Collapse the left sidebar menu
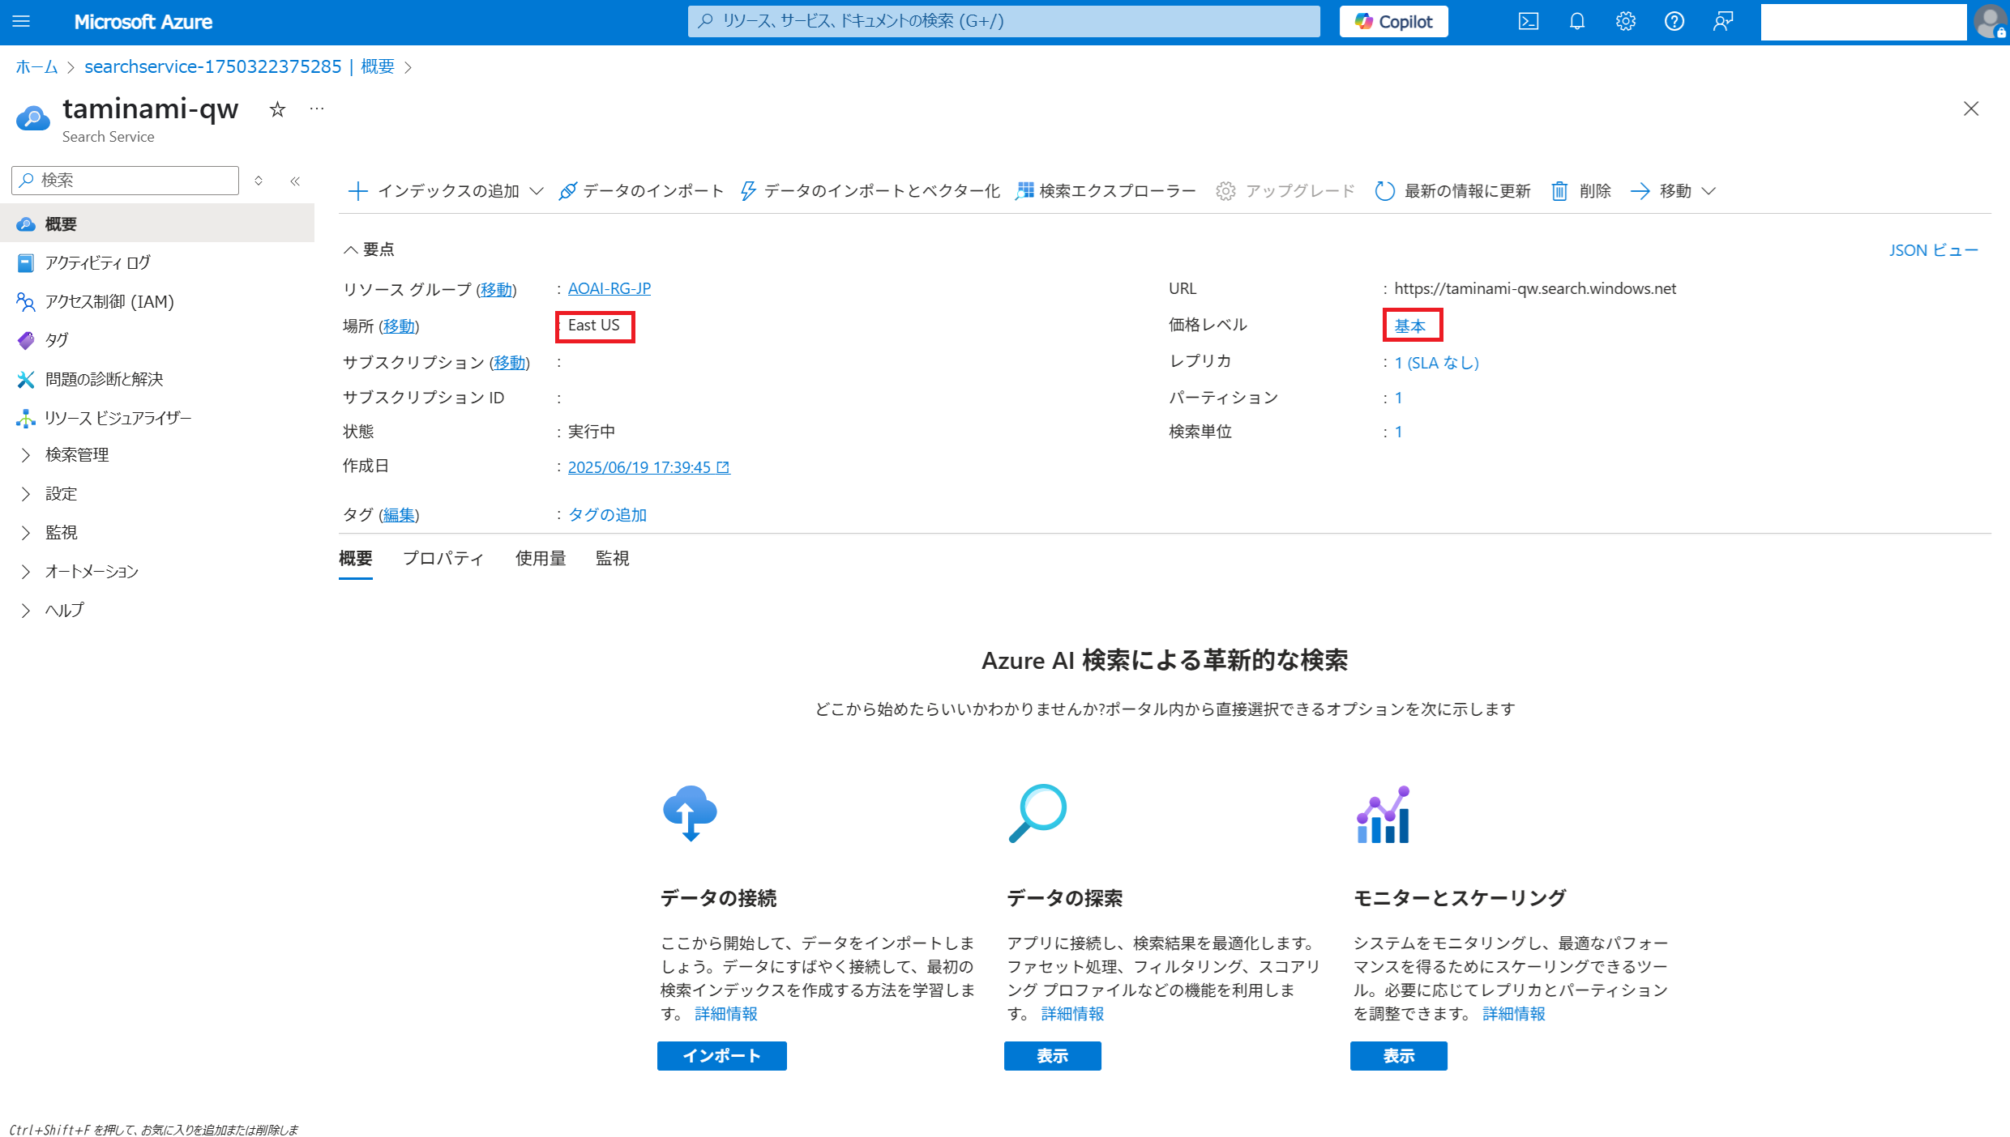Viewport: 2010px width, 1137px height. (295, 181)
